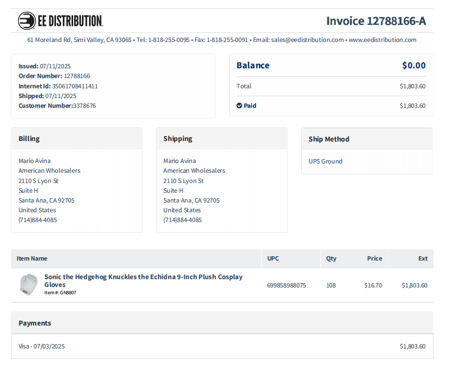Click the UPC number 699858988075

pos(286,285)
